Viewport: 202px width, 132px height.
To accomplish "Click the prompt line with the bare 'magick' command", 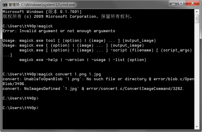I will pos(28,26).
